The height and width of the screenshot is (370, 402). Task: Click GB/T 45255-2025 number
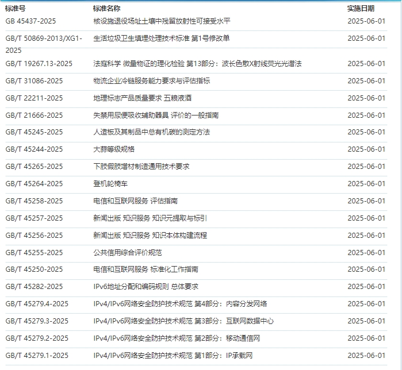(x=34, y=252)
